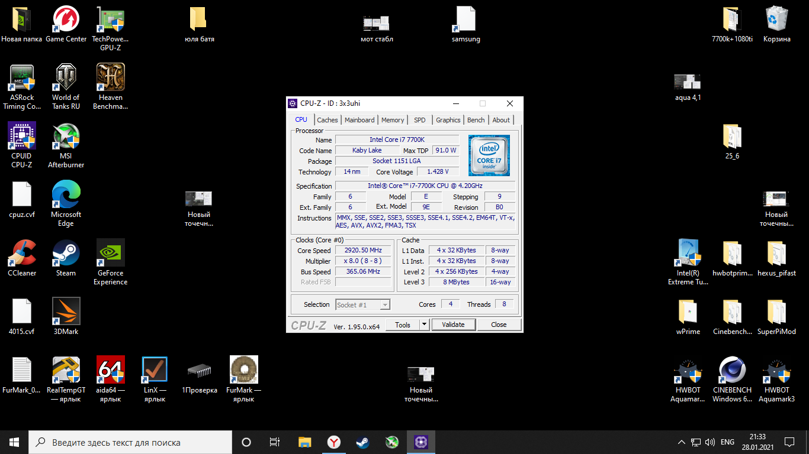Image resolution: width=809 pixels, height=454 pixels.
Task: Open the notification center icon
Action: tap(789, 442)
